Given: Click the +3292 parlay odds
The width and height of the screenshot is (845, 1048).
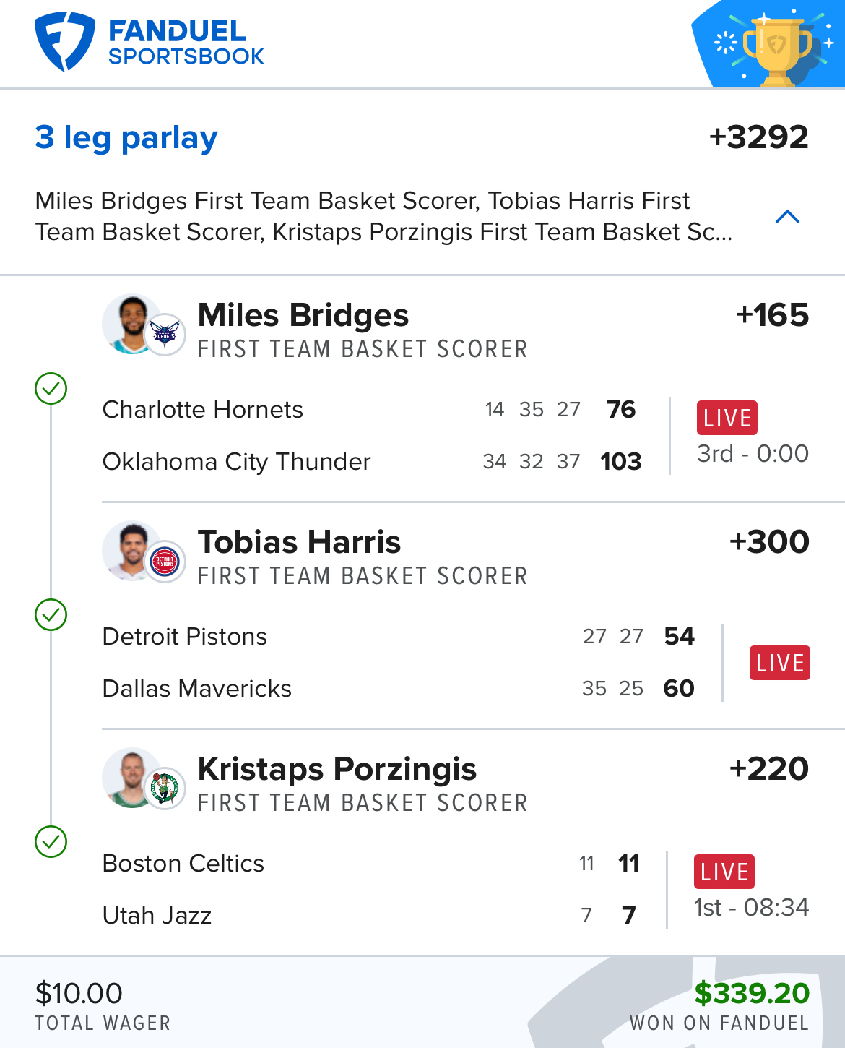Looking at the screenshot, I should pos(759,137).
